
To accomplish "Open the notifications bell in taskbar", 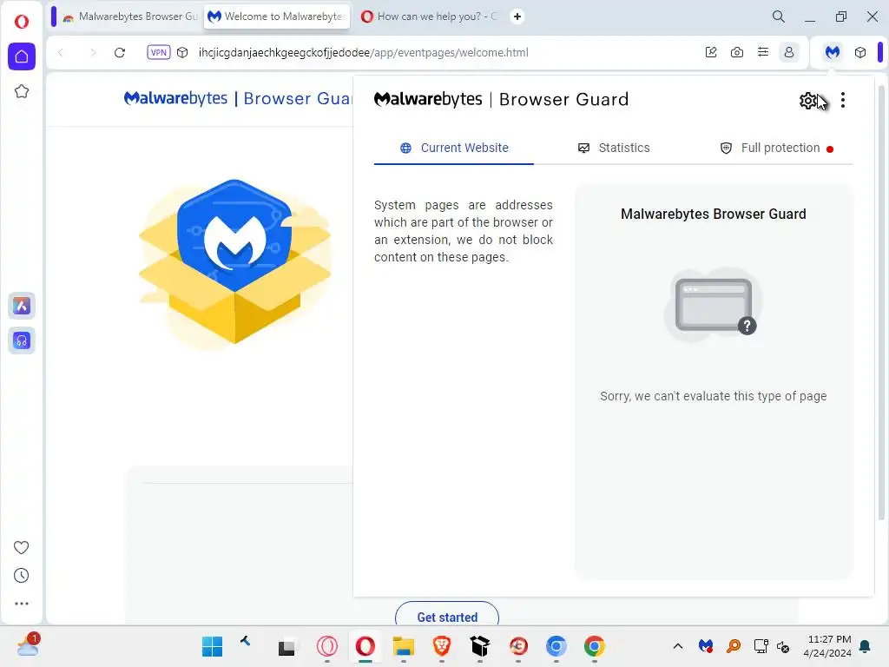I will point(866,646).
